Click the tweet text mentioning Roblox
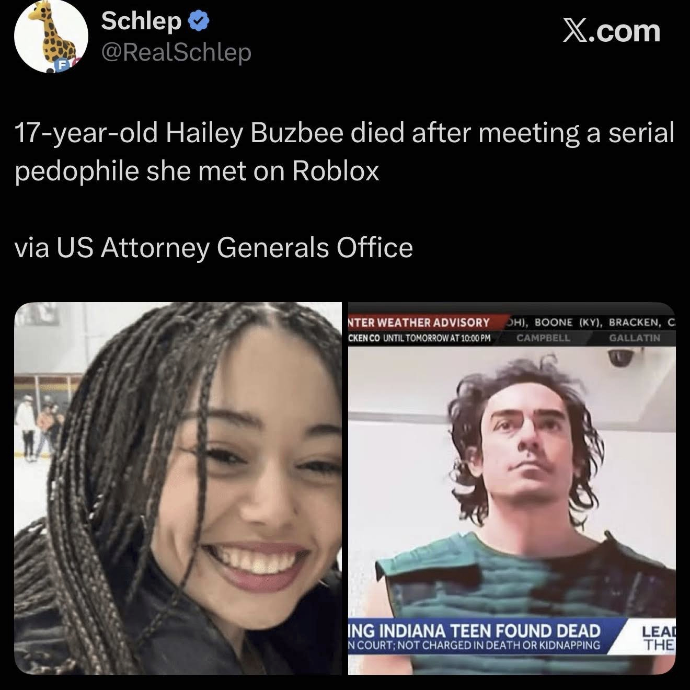This screenshot has width=690, height=690. [x=344, y=152]
